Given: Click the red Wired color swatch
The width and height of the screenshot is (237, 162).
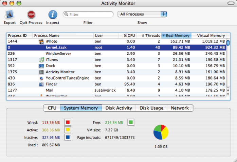Looking at the screenshot, I should click(x=68, y=122).
